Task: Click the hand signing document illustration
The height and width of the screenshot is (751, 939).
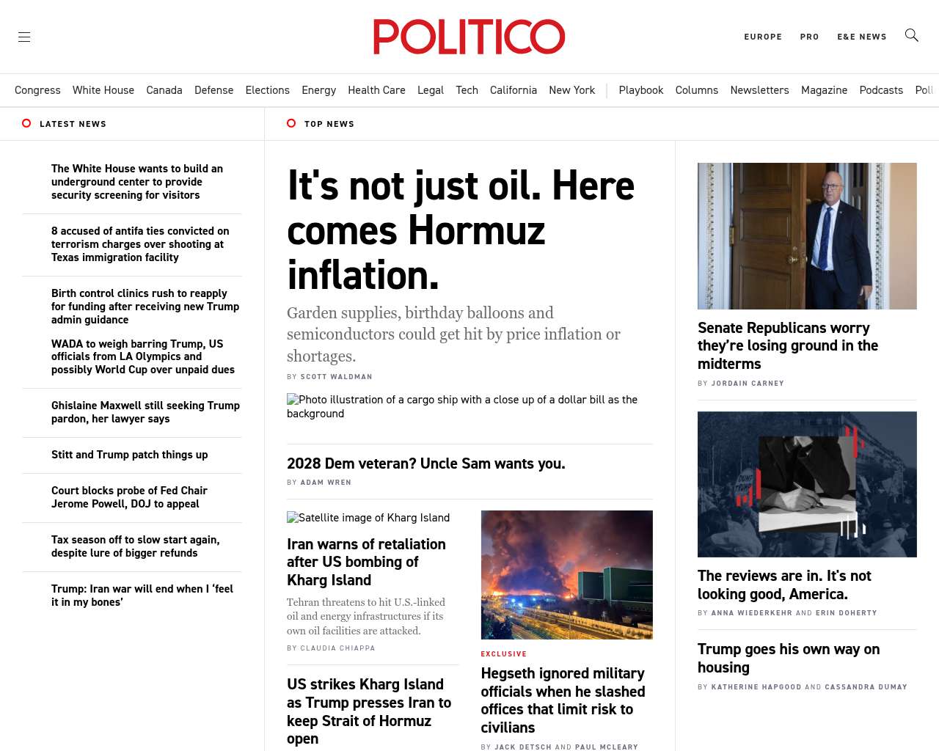Action: [x=807, y=484]
